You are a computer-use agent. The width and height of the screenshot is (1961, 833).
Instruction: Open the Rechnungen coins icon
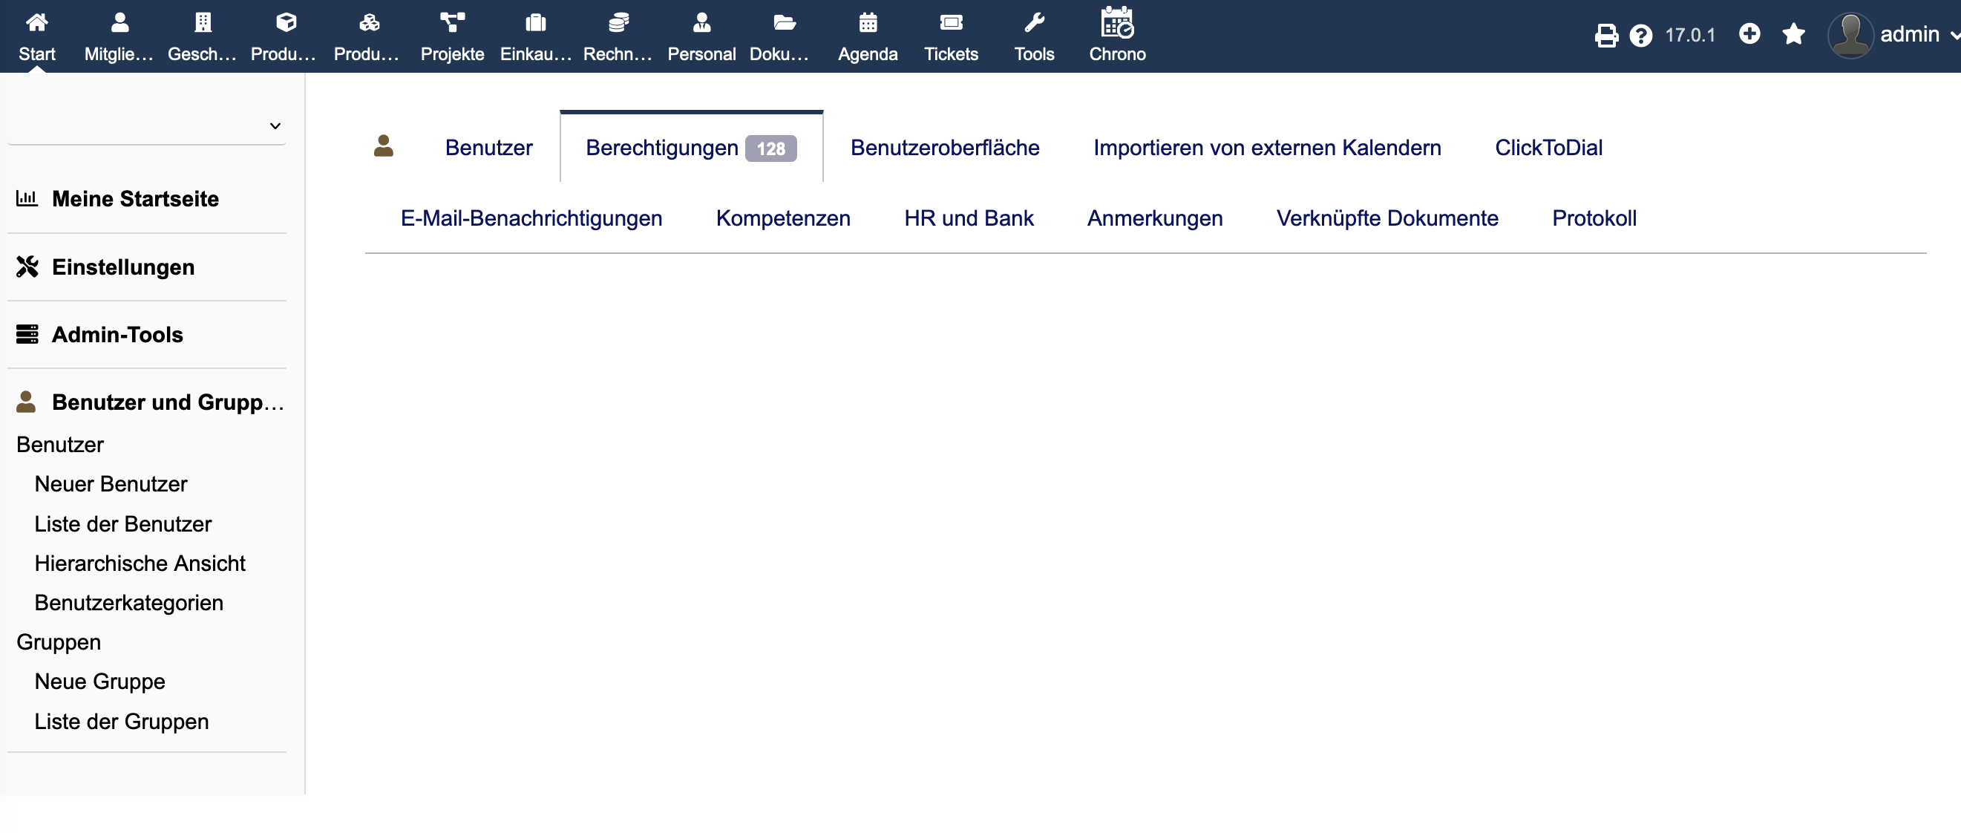point(618,23)
